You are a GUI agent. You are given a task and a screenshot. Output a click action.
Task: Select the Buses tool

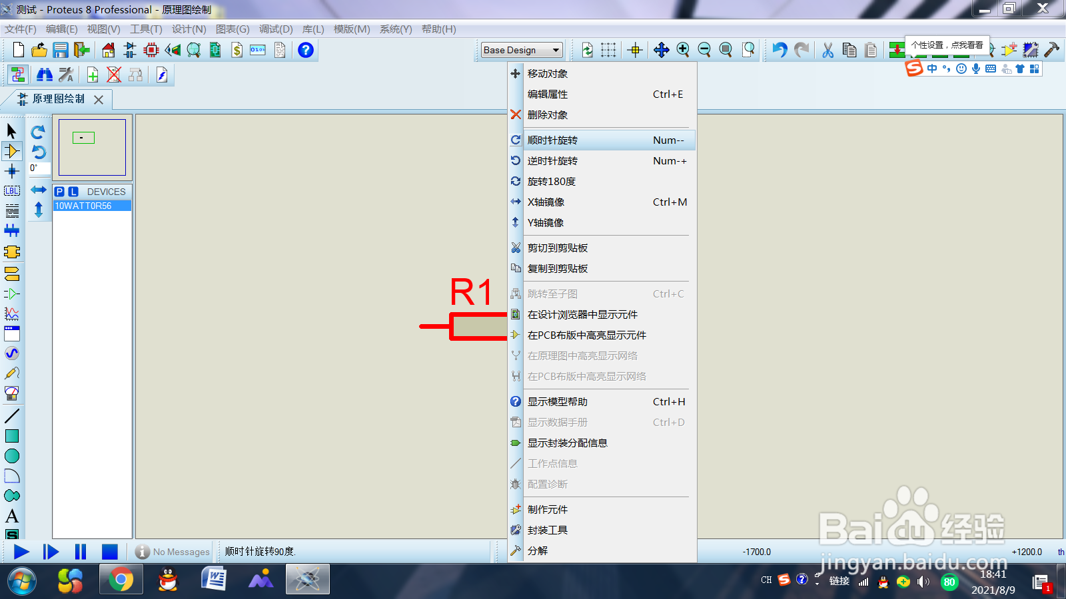[x=11, y=231]
